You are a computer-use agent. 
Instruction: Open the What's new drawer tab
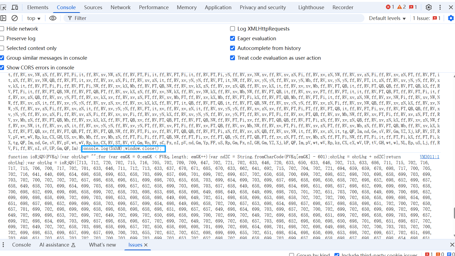coord(102,245)
